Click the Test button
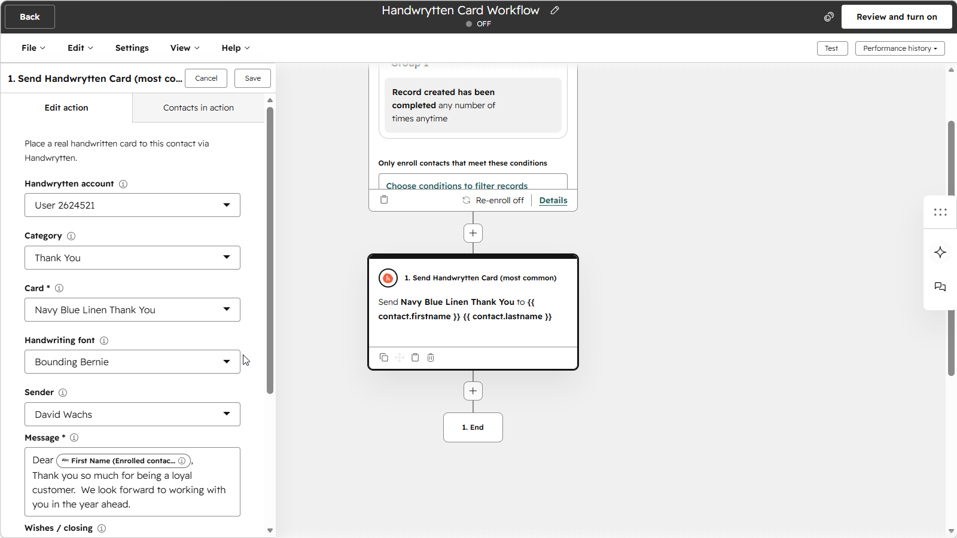The height and width of the screenshot is (538, 957). 832,48
